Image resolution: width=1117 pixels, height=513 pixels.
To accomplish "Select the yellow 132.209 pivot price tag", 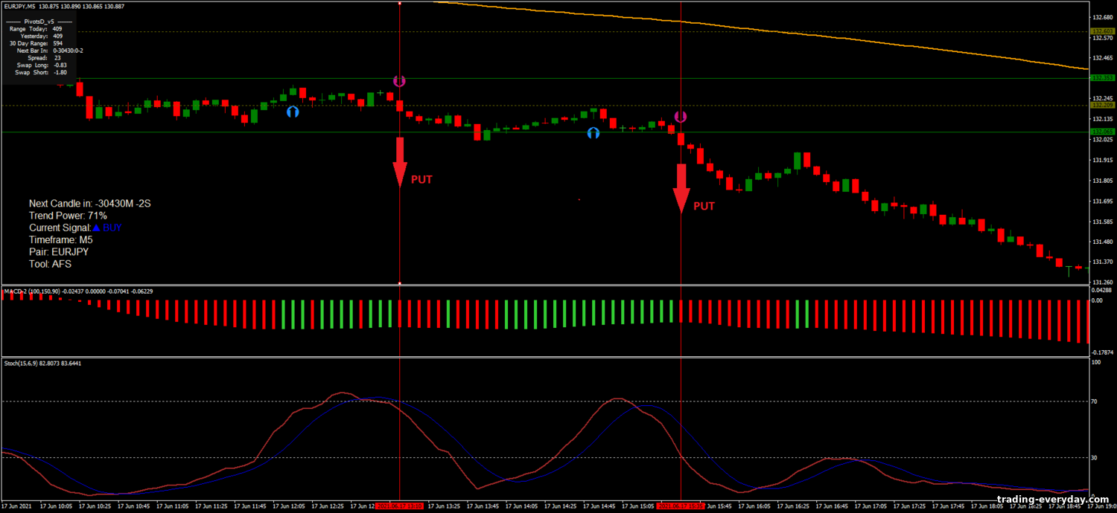I will click(1101, 105).
